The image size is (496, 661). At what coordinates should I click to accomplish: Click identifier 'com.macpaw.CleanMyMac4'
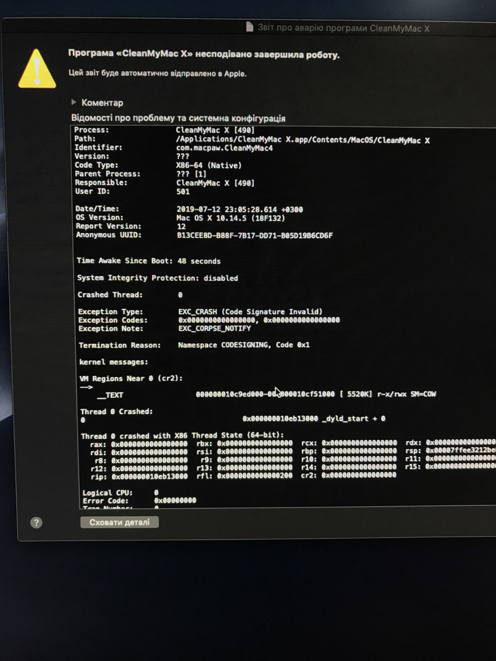224,148
